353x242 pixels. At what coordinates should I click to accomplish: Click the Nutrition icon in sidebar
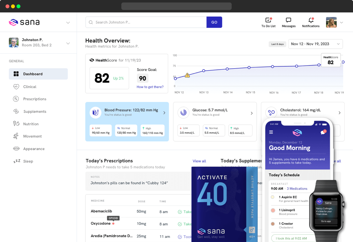point(16,124)
